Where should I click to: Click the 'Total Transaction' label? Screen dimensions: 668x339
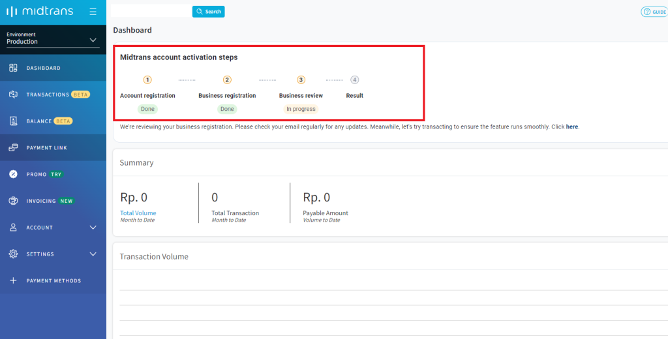point(235,213)
